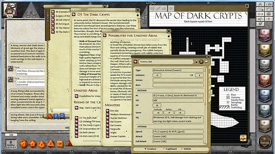The image size is (275, 154).
Task: Open the NPCs sidebar panel
Action: [264, 80]
